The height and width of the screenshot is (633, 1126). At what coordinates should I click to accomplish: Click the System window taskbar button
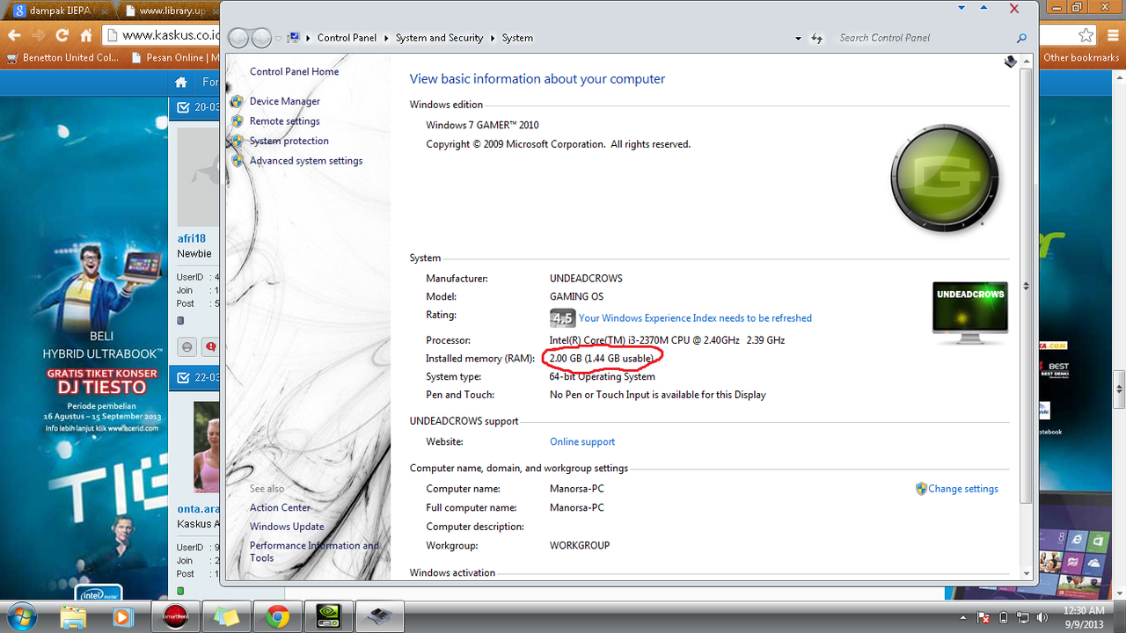(379, 617)
